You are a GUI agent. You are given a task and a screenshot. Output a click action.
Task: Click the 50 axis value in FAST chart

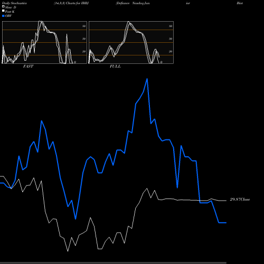click(84, 39)
